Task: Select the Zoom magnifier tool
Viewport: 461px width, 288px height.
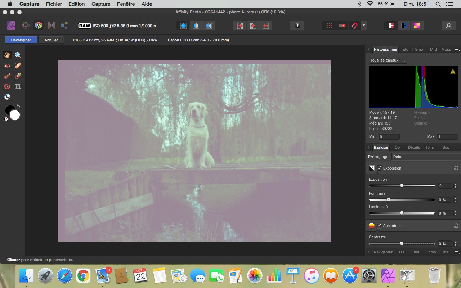Action: tap(18, 55)
